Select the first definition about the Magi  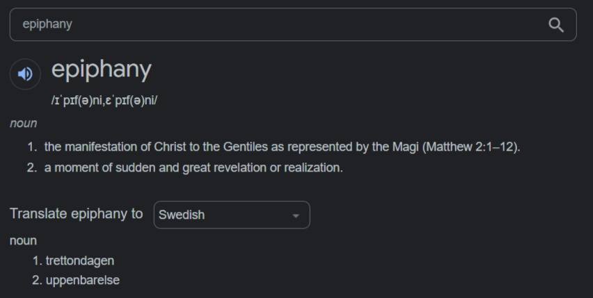click(281, 147)
